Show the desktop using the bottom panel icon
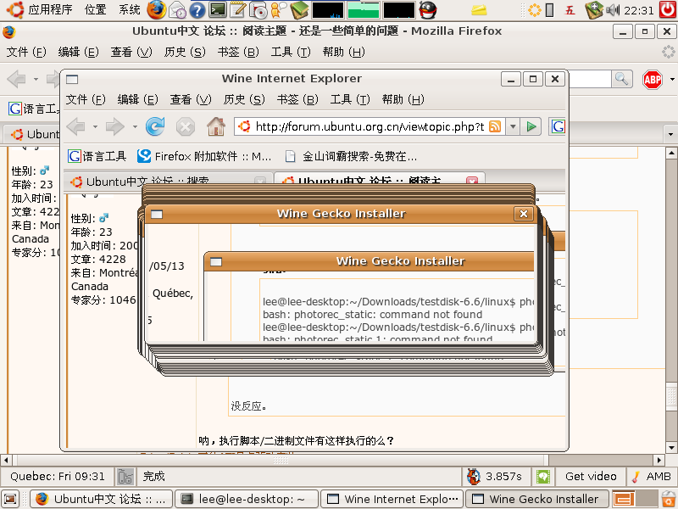The width and height of the screenshot is (678, 509). click(x=11, y=499)
